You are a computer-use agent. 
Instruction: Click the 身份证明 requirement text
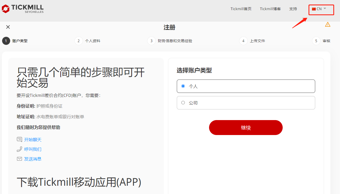point(39,106)
